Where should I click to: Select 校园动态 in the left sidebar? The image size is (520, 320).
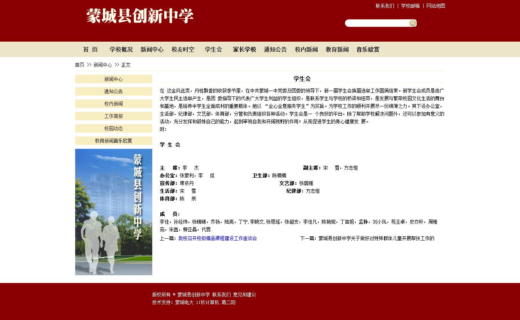114,128
